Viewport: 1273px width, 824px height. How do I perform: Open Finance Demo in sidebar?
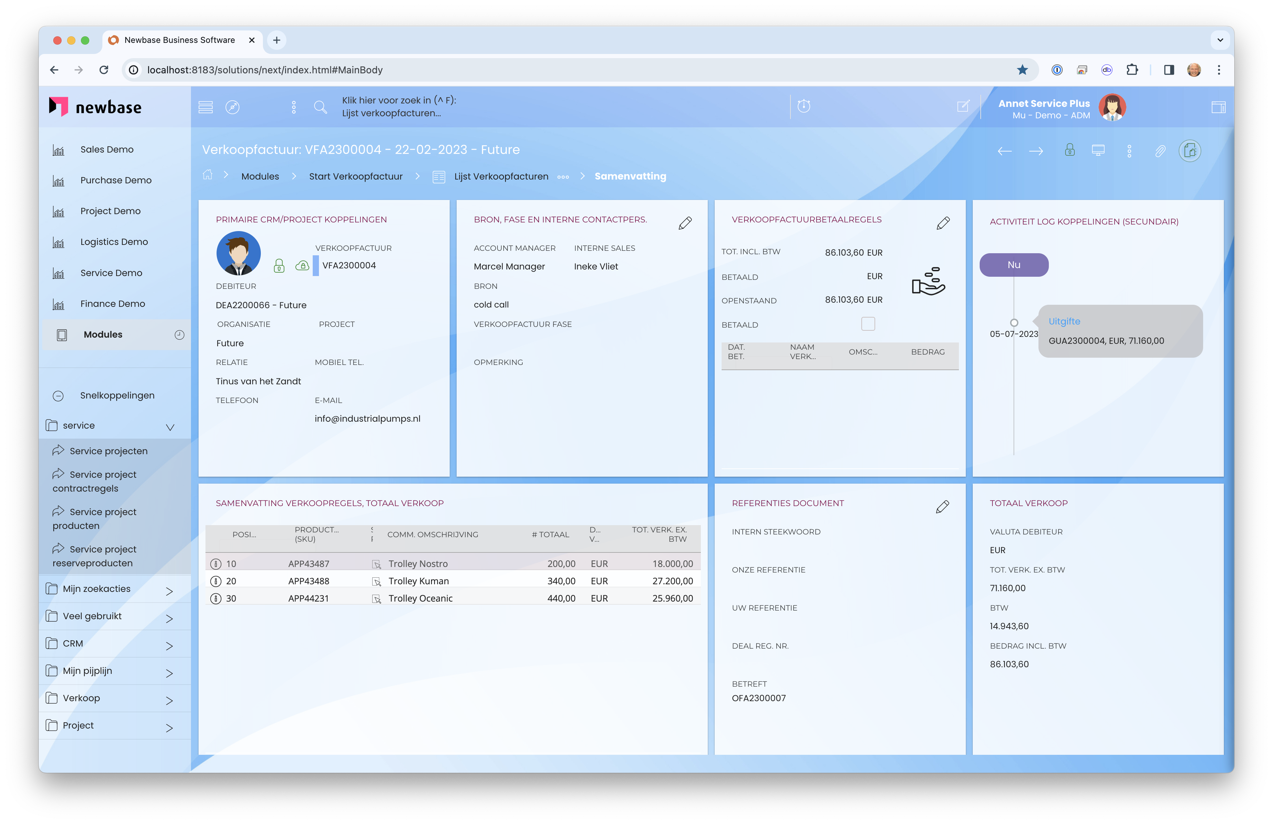[112, 304]
